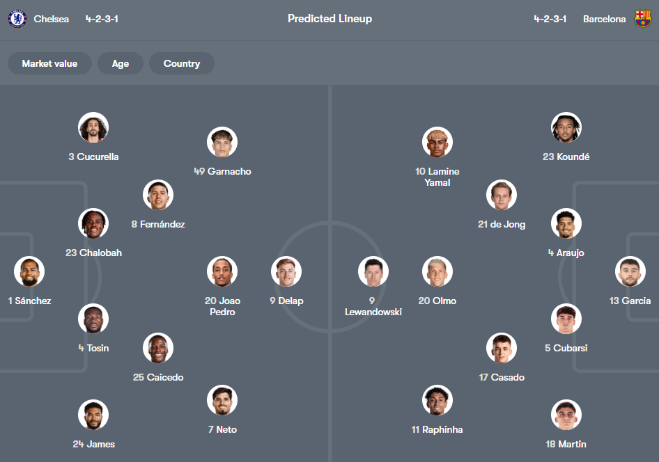Open the Chelsea team page link
The height and width of the screenshot is (462, 659).
(52, 19)
